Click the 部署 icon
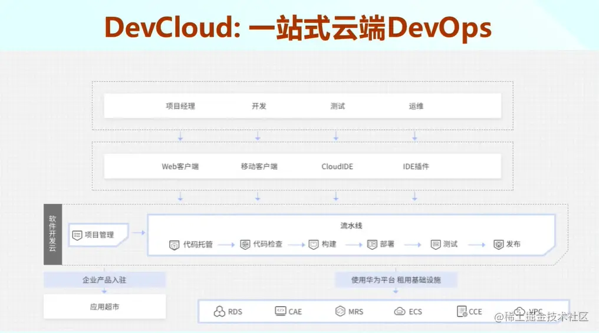 click(372, 245)
